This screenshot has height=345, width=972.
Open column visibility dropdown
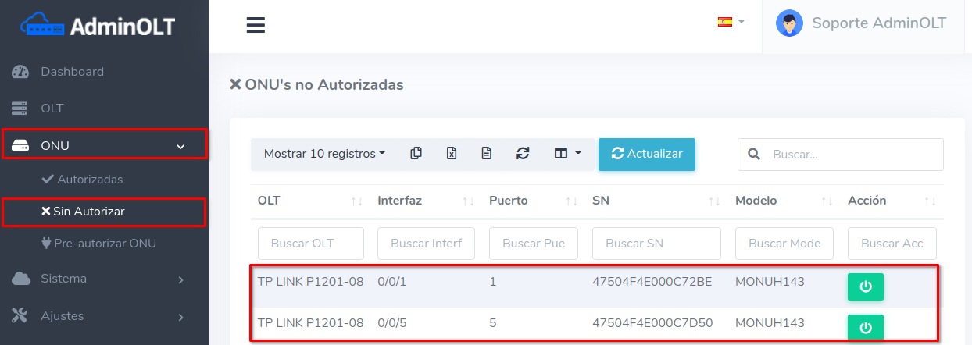tap(567, 154)
